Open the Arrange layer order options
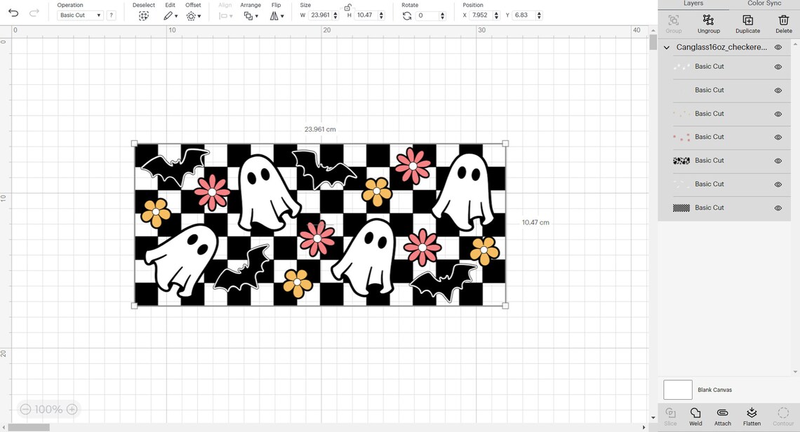Viewport: 800px width, 432px height. tap(251, 15)
